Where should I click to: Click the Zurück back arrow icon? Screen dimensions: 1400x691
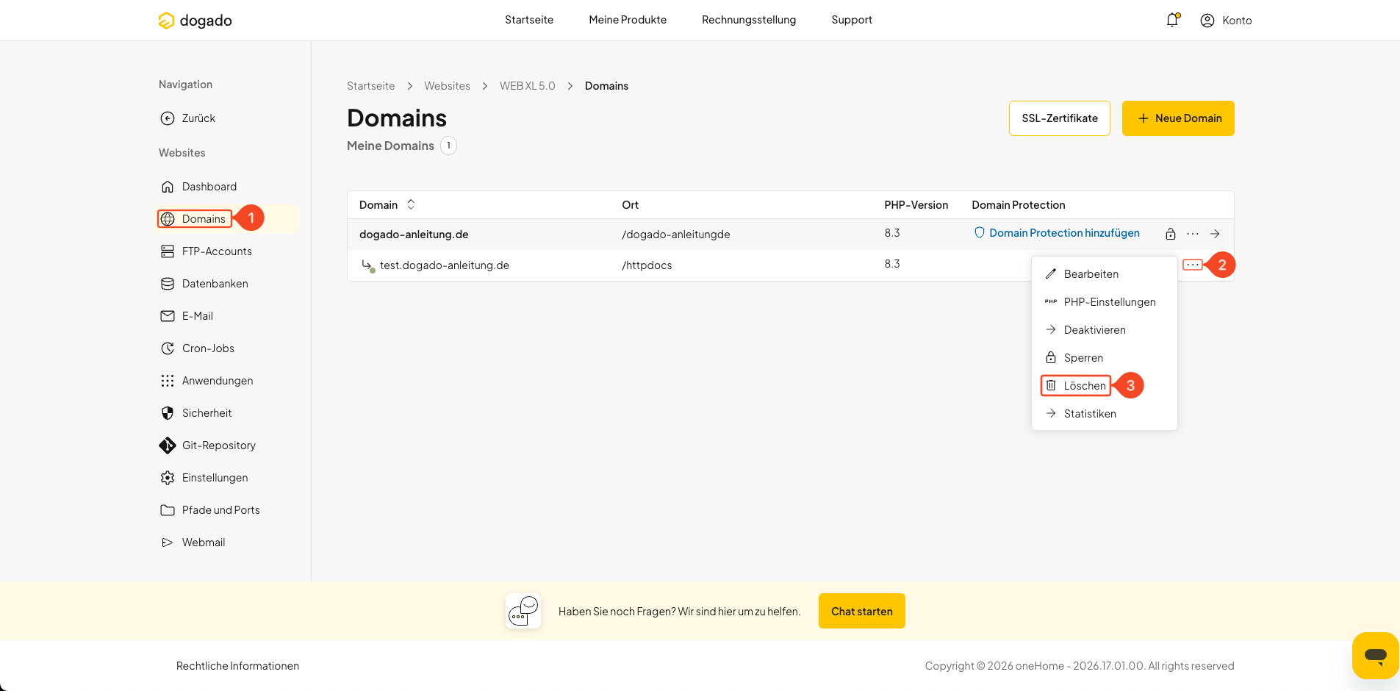coord(168,118)
